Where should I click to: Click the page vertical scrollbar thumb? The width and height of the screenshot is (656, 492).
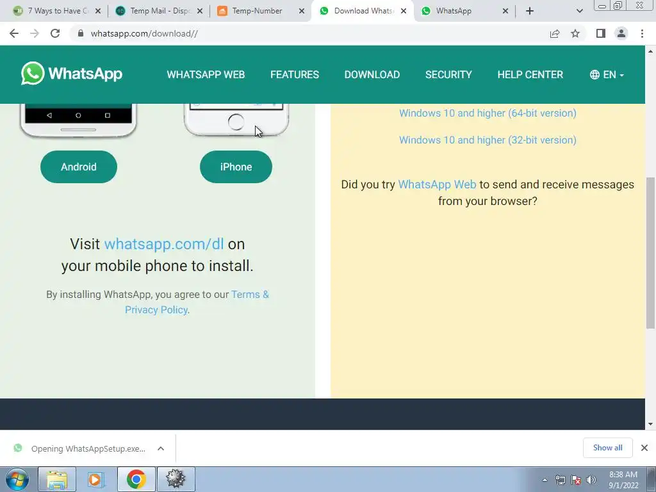click(651, 253)
